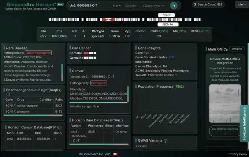
Task: Click the Likely Pathogenic badge
Action: pyautogui.click(x=38, y=53)
